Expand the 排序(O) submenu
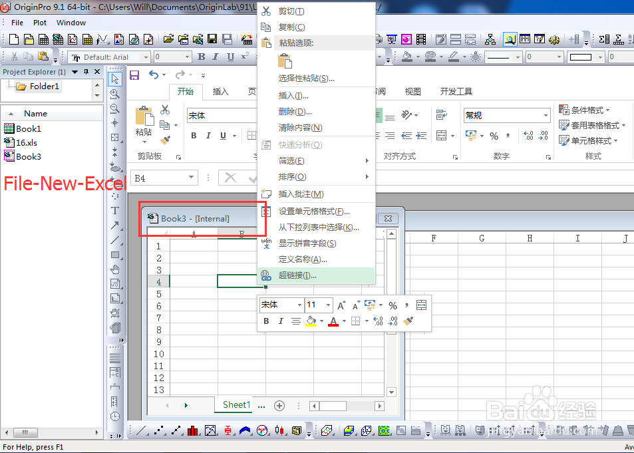Viewport: 634px width, 453px height. [x=316, y=177]
